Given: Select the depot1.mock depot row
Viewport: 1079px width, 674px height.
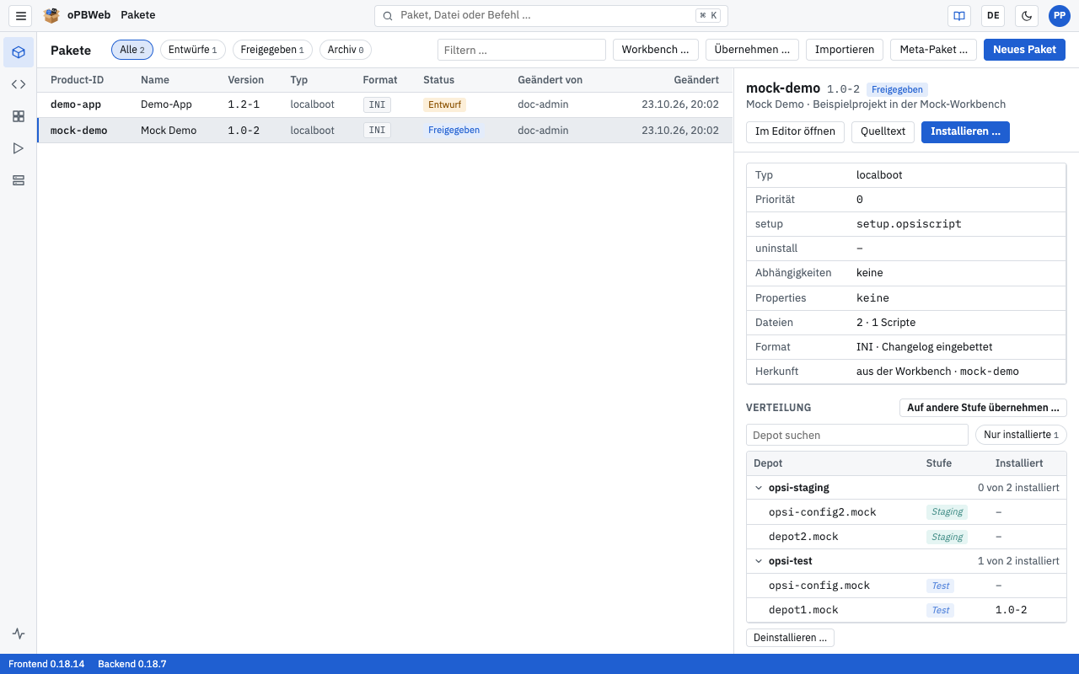Looking at the screenshot, I should click(x=906, y=610).
